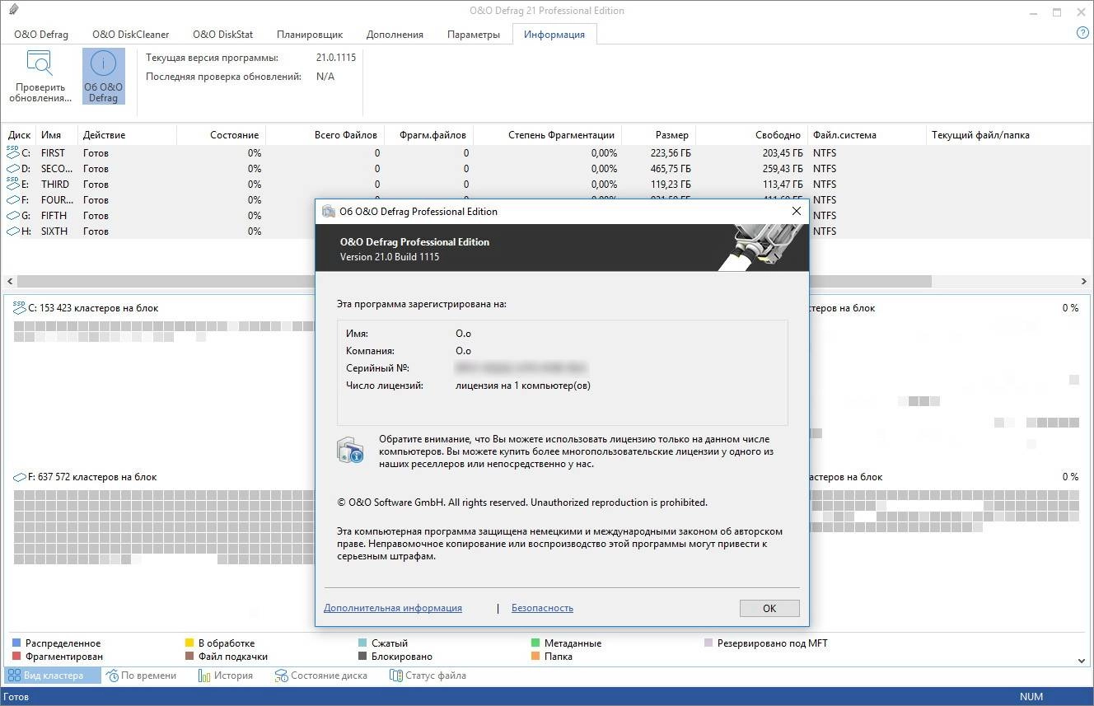Click the legend panel scroll-down arrow
This screenshot has height=706, width=1094.
click(1082, 660)
